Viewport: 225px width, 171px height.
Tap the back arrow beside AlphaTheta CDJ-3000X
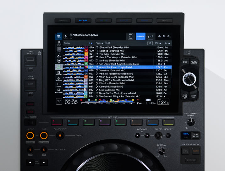pyautogui.click(x=66, y=36)
